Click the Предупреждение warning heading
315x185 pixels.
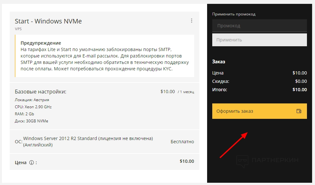click(x=41, y=43)
